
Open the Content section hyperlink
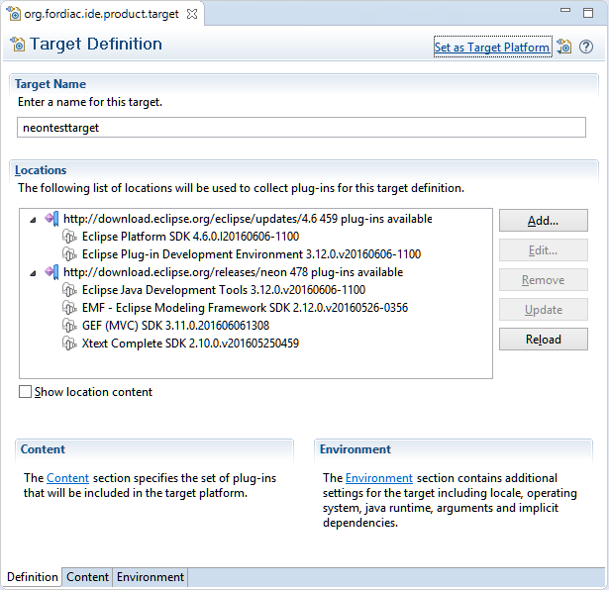tap(67, 478)
